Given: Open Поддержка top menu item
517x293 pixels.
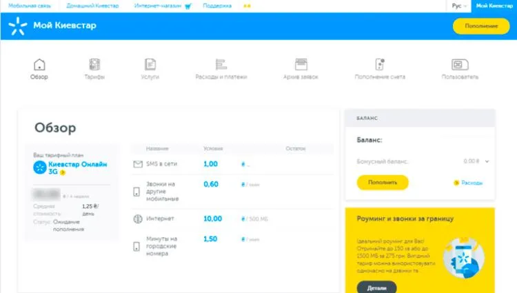Looking at the screenshot, I should click(x=217, y=6).
